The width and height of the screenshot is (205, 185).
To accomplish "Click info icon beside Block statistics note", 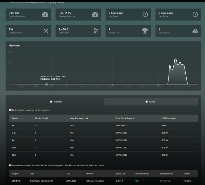I will 10,110.
